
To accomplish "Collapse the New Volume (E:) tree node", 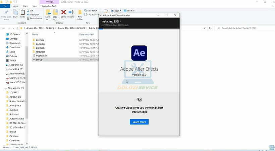I will coord(5,88).
